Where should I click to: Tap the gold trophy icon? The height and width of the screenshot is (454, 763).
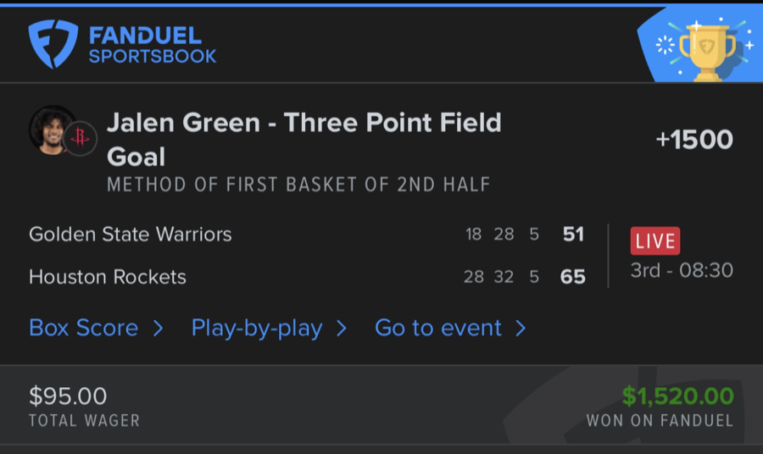[705, 51]
